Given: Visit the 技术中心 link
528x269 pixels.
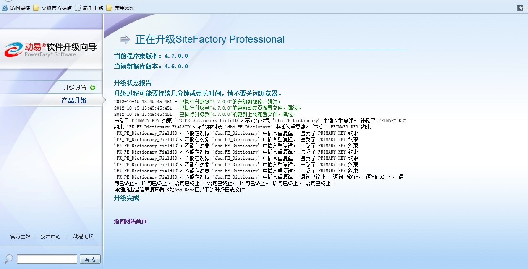Looking at the screenshot, I should coord(50,236).
